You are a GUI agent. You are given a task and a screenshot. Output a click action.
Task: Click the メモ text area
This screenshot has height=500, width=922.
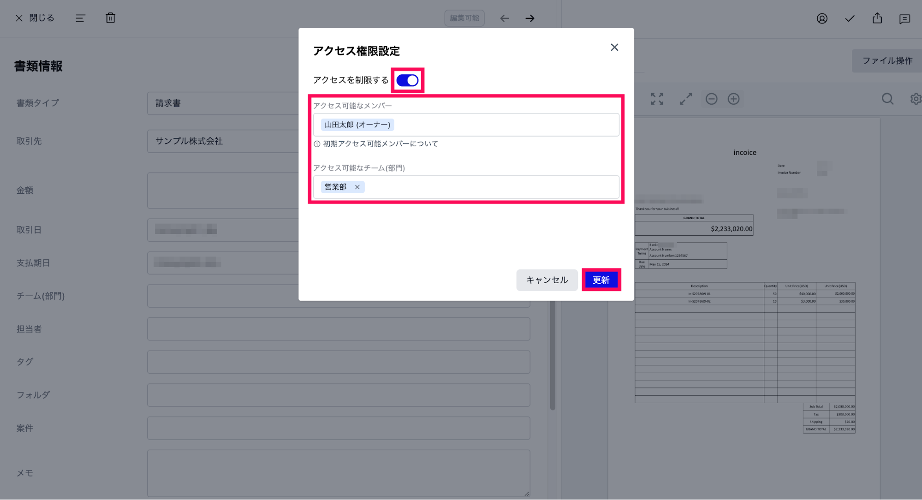click(339, 473)
